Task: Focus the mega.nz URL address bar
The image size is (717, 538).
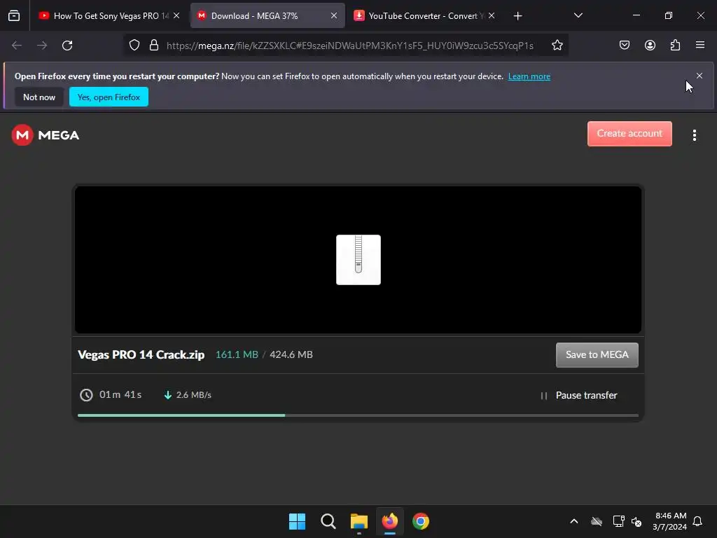Action: pos(350,46)
